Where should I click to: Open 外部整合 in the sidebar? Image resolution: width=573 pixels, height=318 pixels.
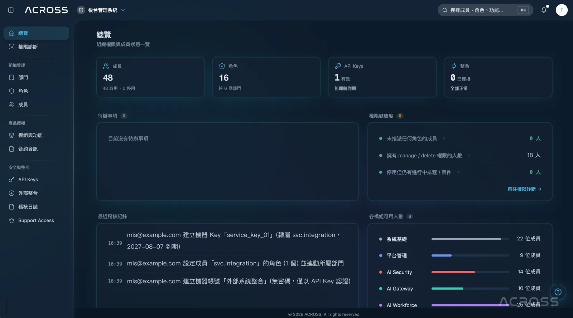click(x=36, y=193)
